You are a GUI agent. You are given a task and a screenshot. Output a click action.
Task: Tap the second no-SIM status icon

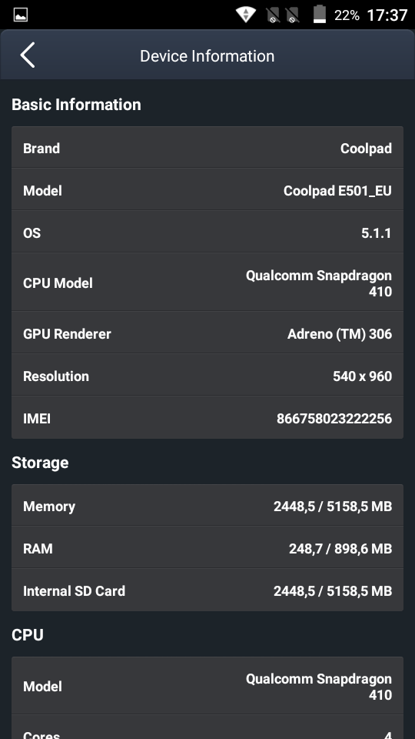[x=293, y=15]
